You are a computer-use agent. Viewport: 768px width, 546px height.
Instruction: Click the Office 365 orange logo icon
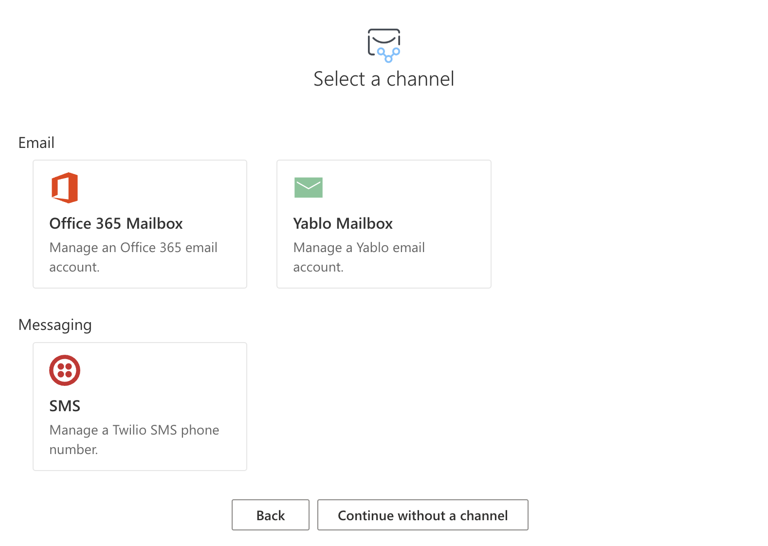pos(65,188)
